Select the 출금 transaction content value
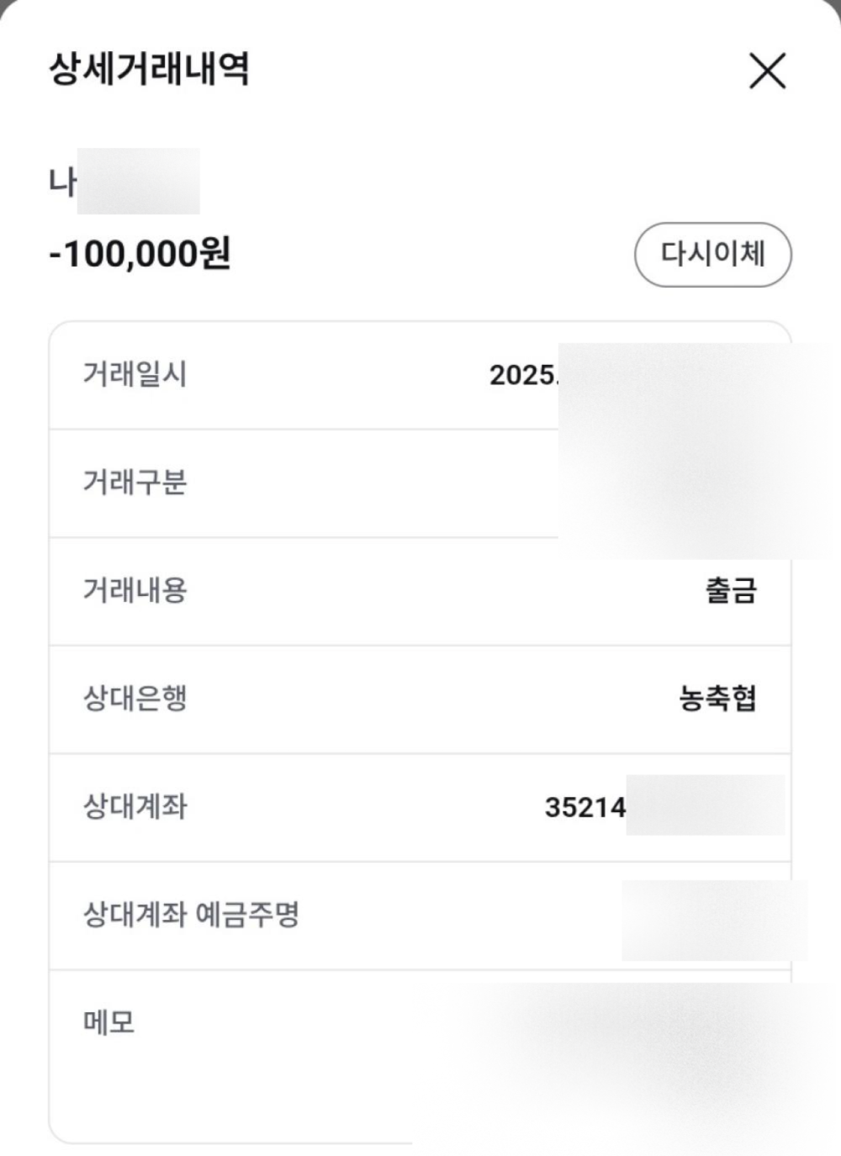Screen dimensions: 841x1156 coord(730,590)
